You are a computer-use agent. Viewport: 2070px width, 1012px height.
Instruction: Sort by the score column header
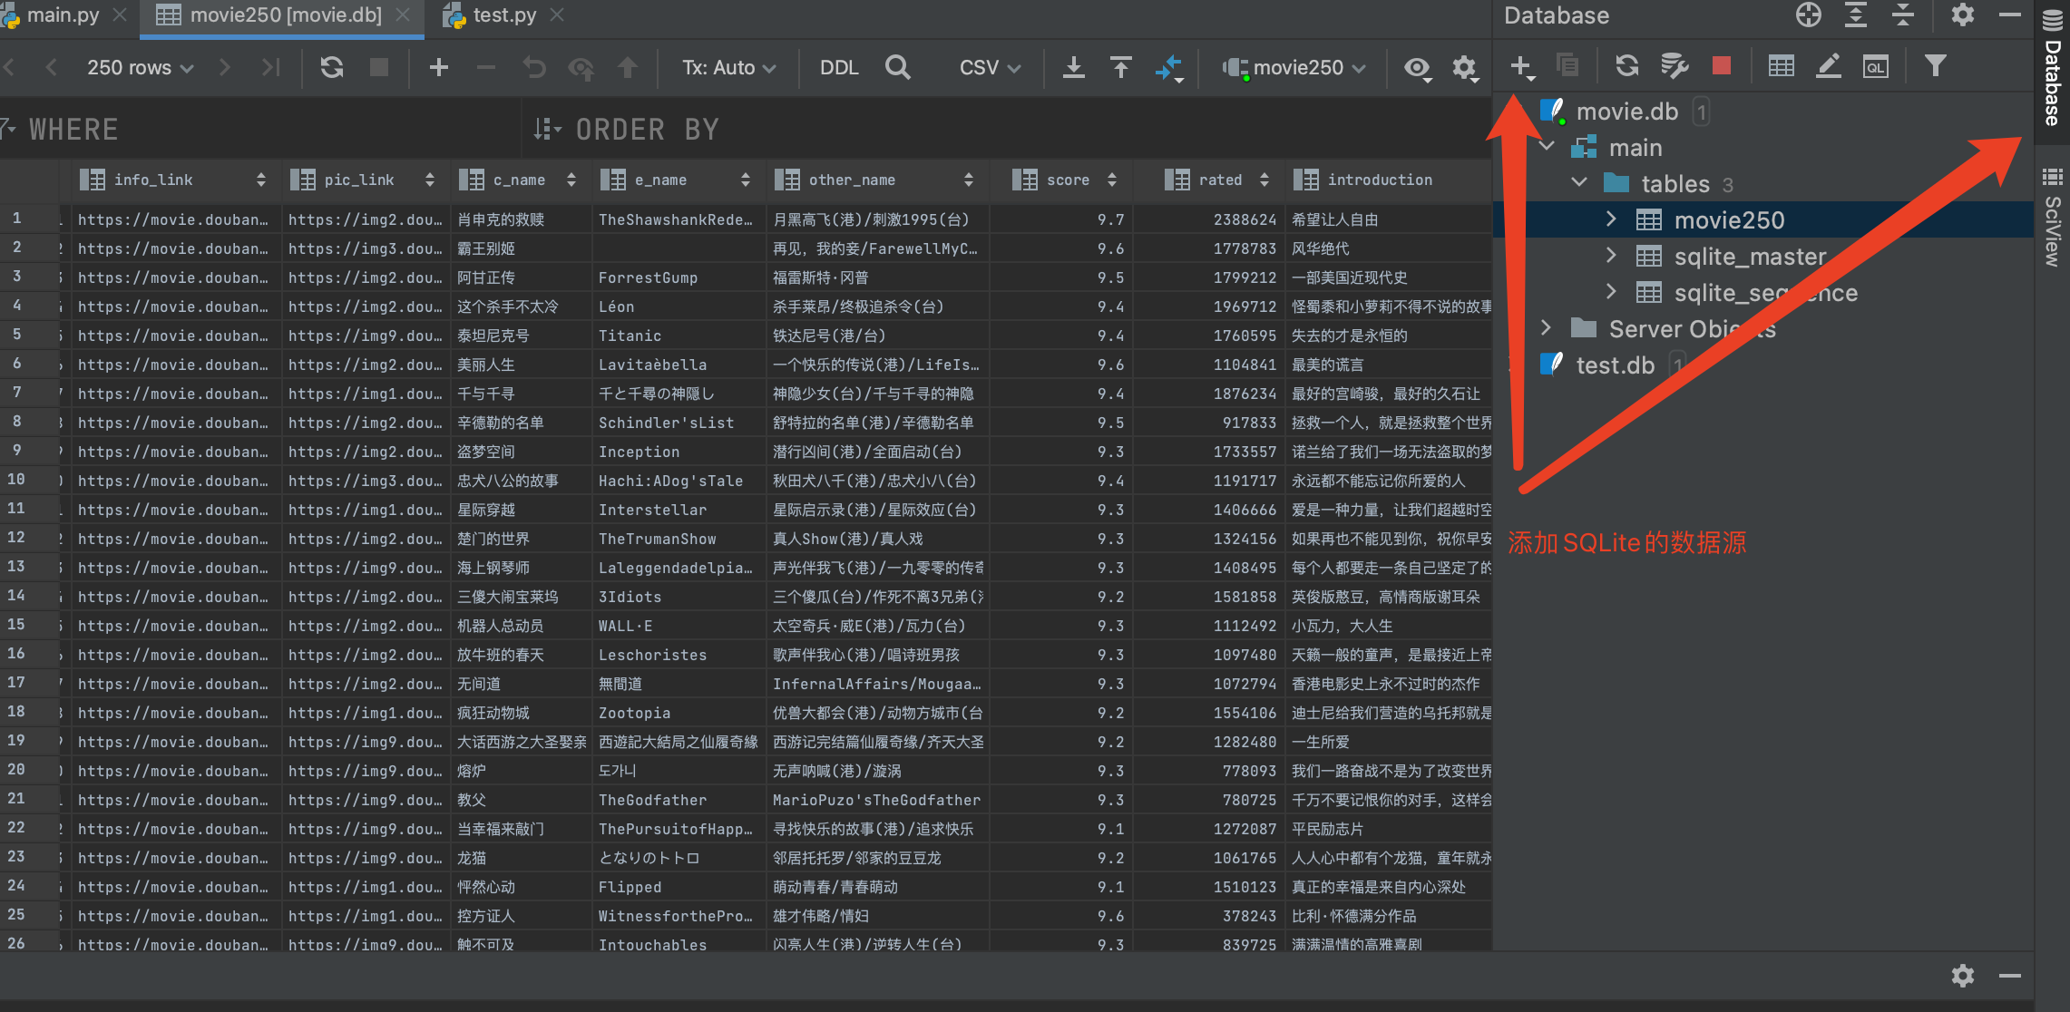tap(1067, 180)
